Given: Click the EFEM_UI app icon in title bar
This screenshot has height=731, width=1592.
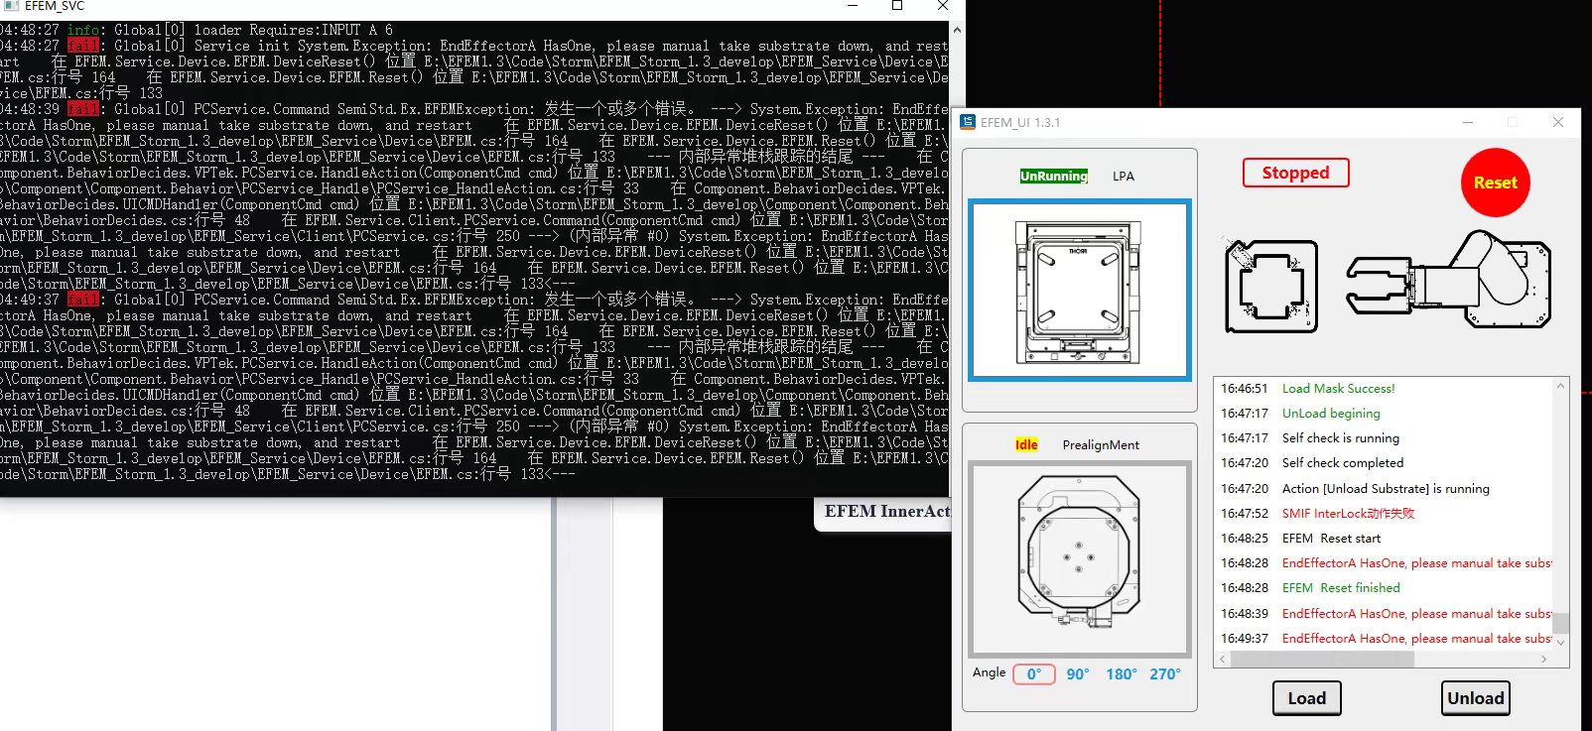Looking at the screenshot, I should pos(968,122).
